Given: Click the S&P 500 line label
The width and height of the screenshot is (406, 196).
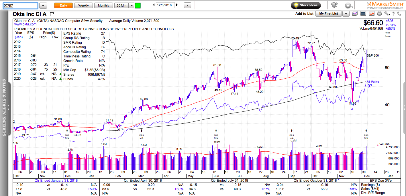Looking at the screenshot, I should coord(373,55).
